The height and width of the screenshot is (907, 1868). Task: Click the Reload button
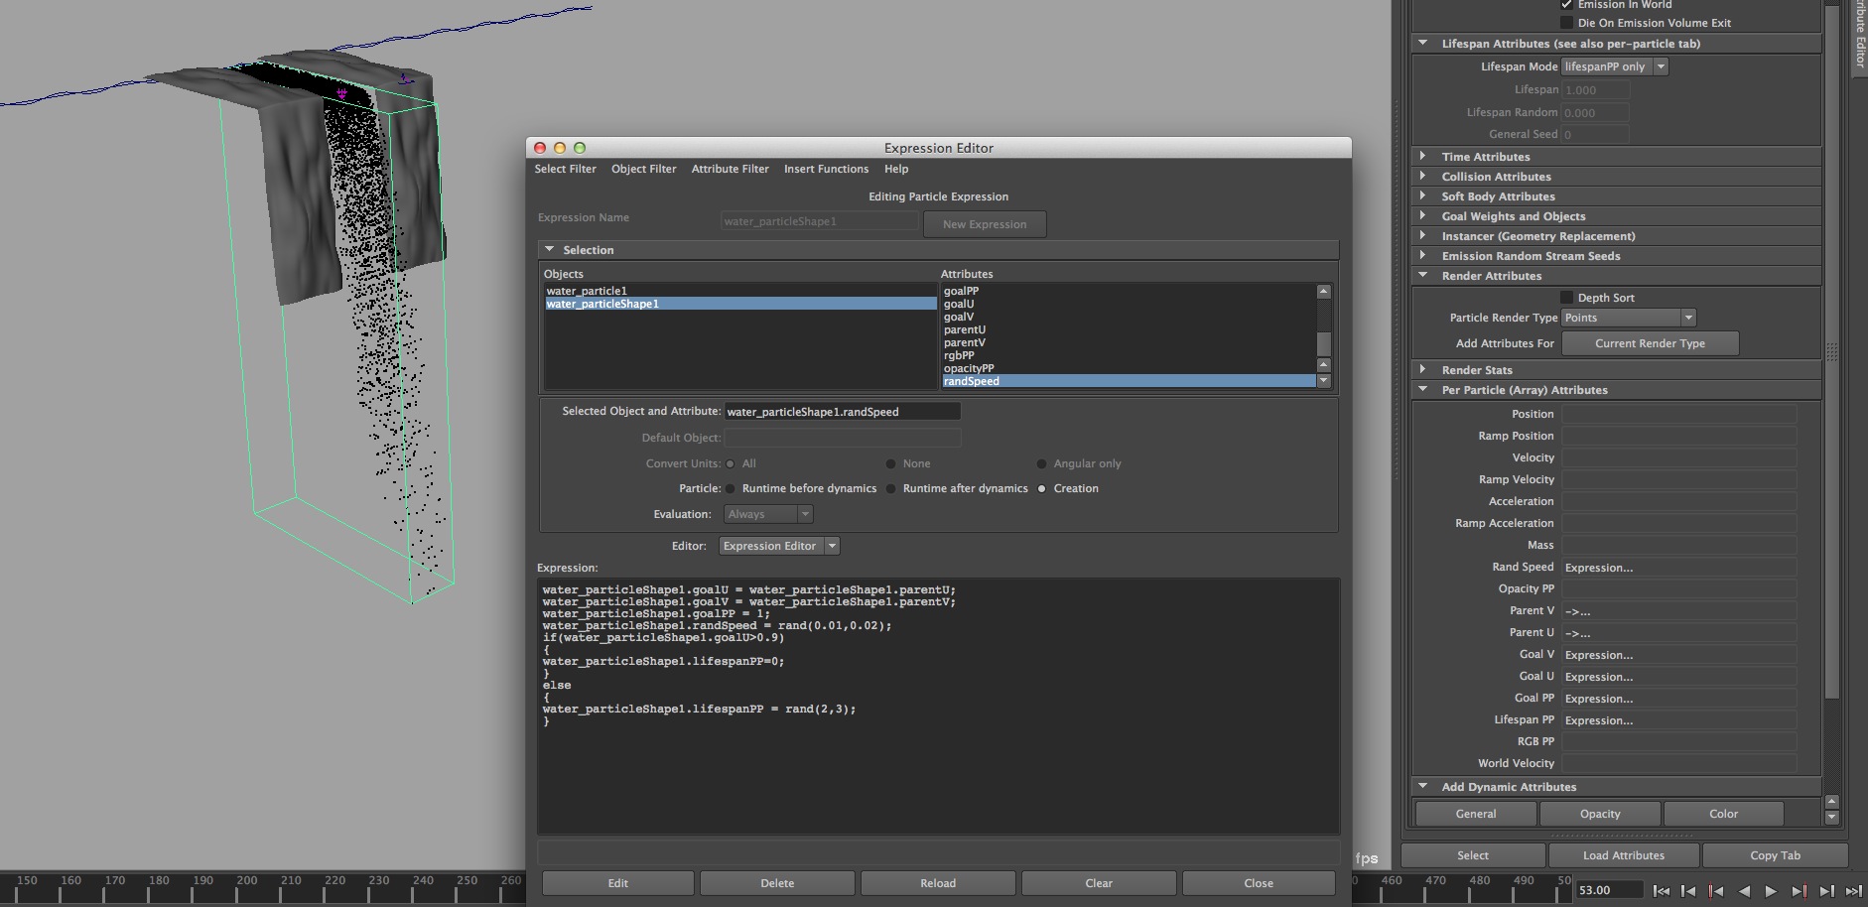coord(937,883)
